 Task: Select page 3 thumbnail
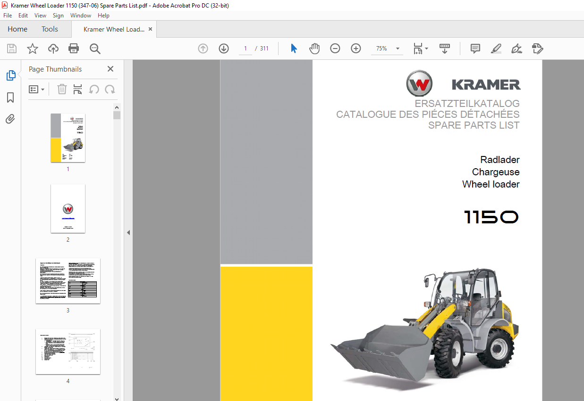tap(68, 281)
